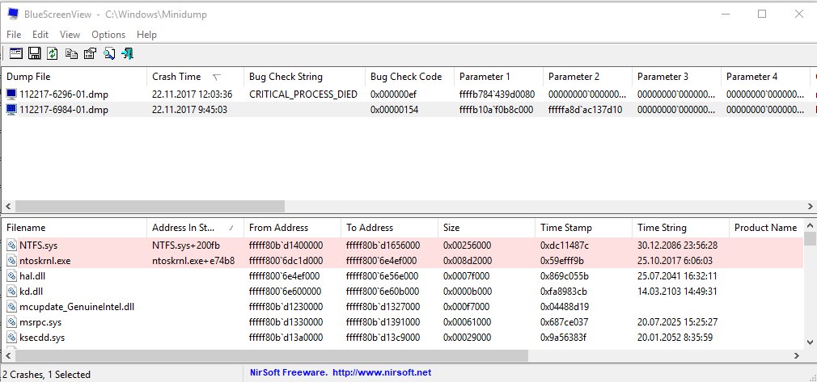The height and width of the screenshot is (382, 817).
Task: Click the Save Selected Items floppy icon
Action: (x=35, y=53)
